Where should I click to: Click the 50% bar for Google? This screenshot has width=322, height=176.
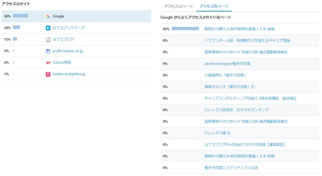(20, 16)
